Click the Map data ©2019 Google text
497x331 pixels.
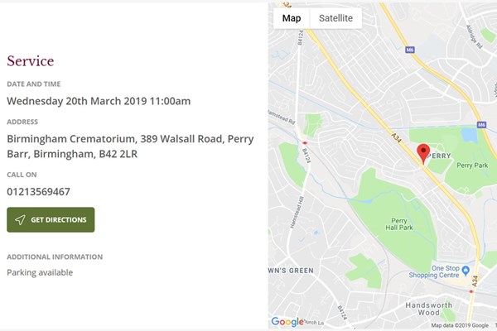click(460, 325)
